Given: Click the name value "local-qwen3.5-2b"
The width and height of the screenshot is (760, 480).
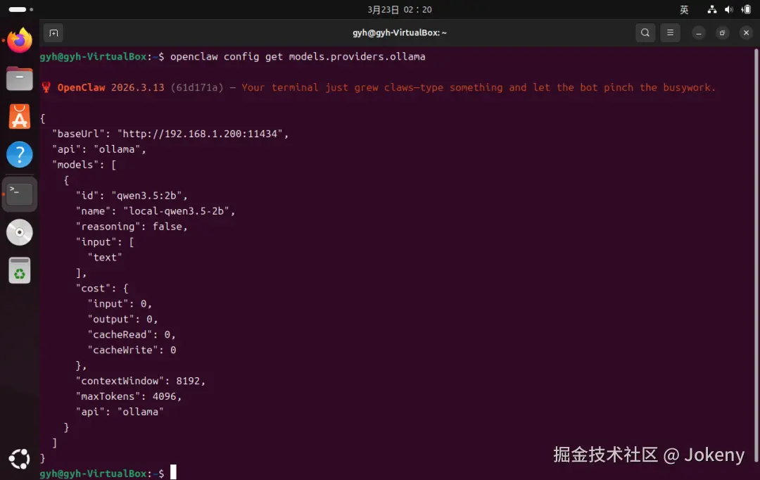Looking at the screenshot, I should coord(177,211).
